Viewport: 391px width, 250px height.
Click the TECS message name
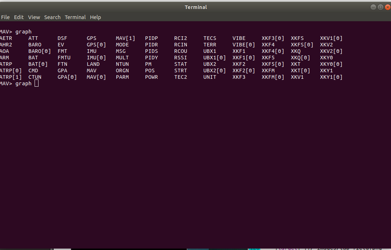210,38
